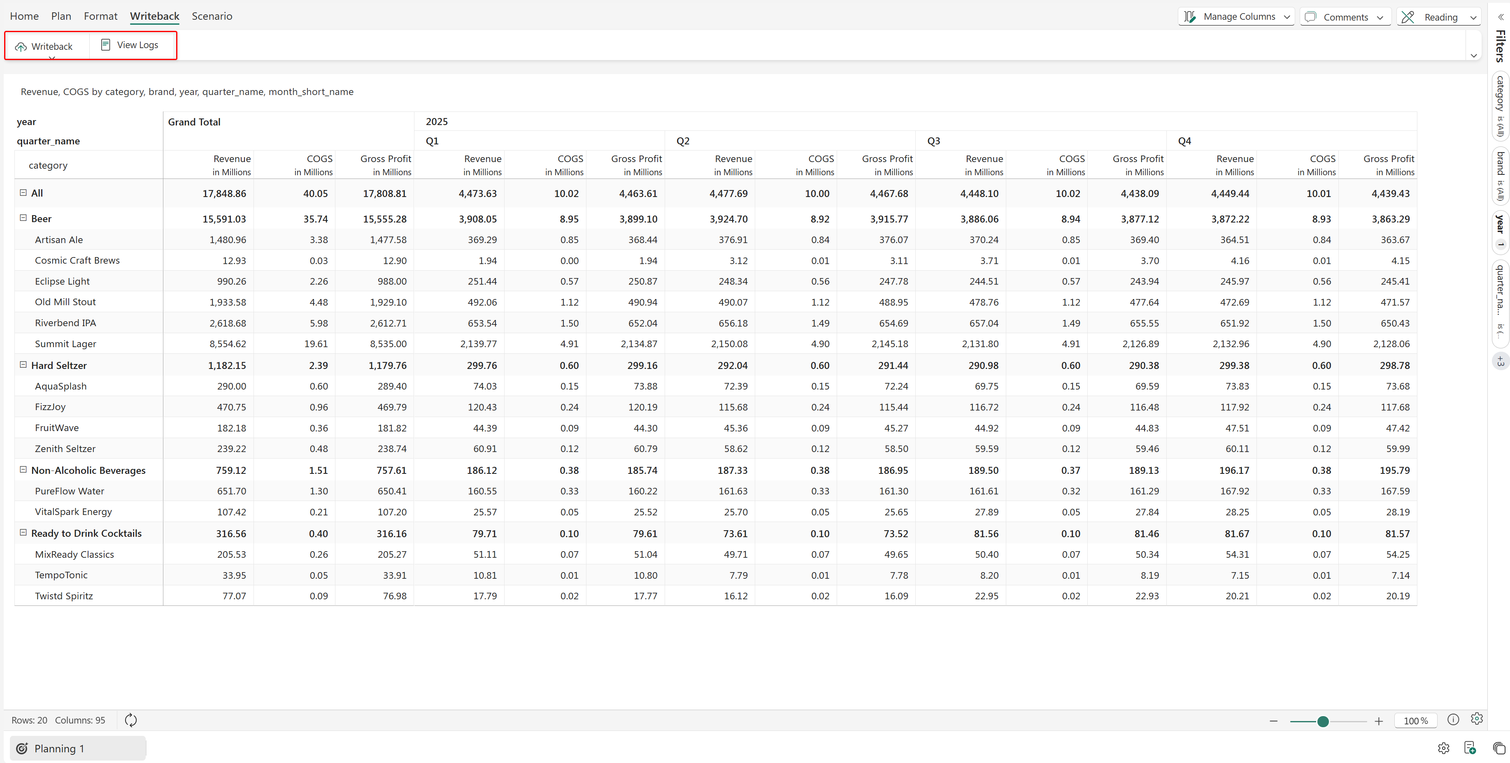Collapse the Beer category row

click(23, 218)
